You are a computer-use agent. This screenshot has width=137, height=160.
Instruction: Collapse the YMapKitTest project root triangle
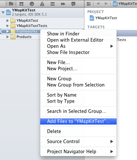(3, 12)
